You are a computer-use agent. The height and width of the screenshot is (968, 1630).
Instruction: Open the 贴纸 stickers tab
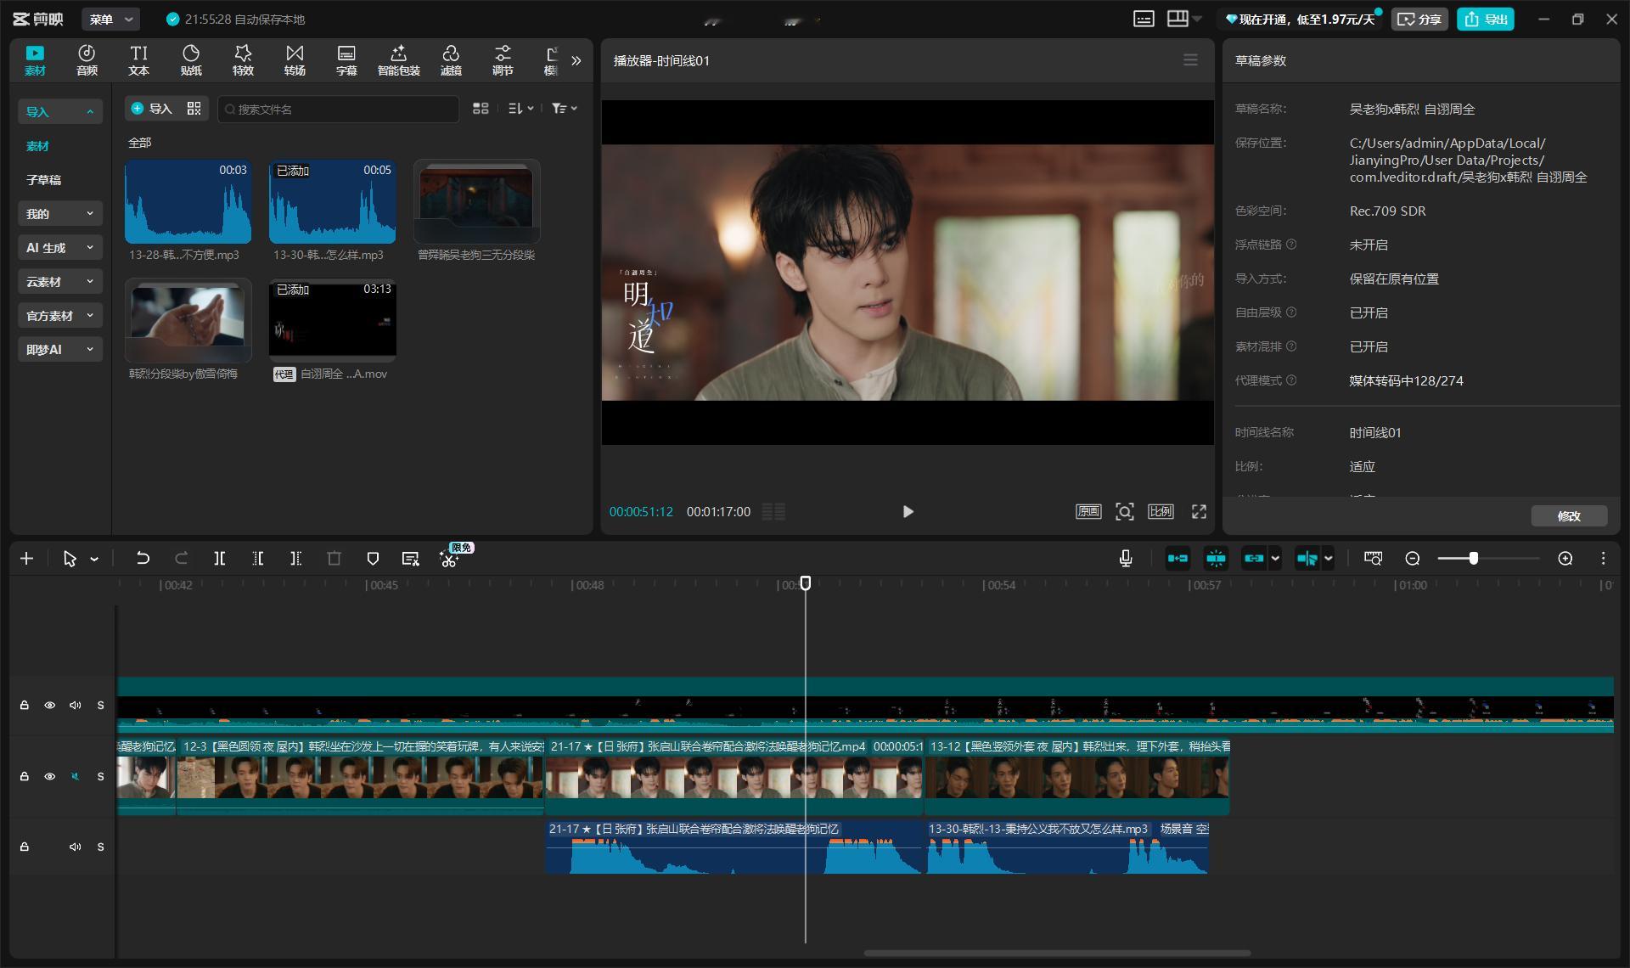[x=191, y=60]
